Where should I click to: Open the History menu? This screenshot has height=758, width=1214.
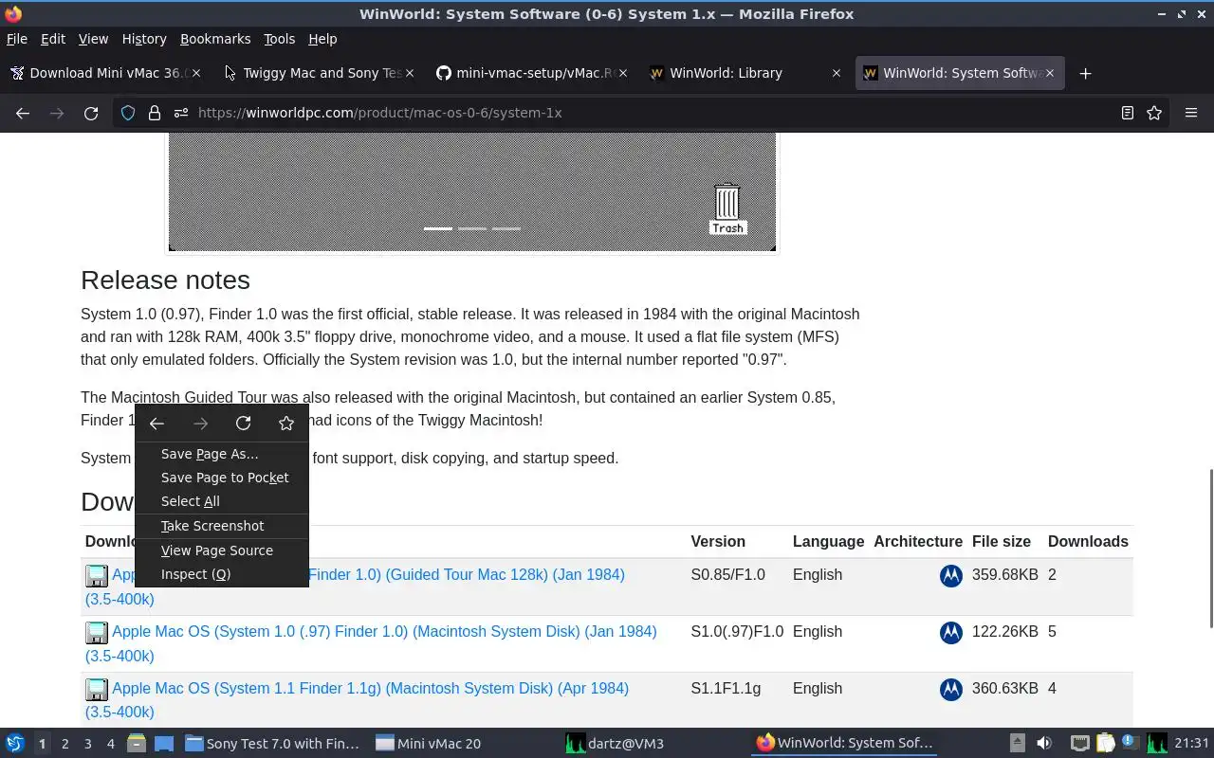coord(144,39)
